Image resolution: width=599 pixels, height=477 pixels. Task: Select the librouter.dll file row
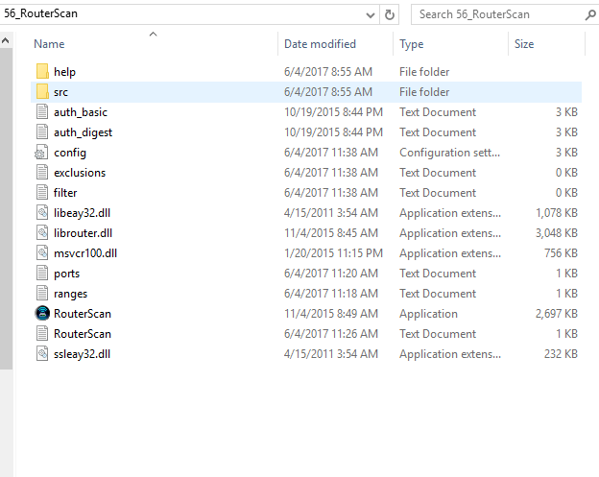(x=83, y=233)
